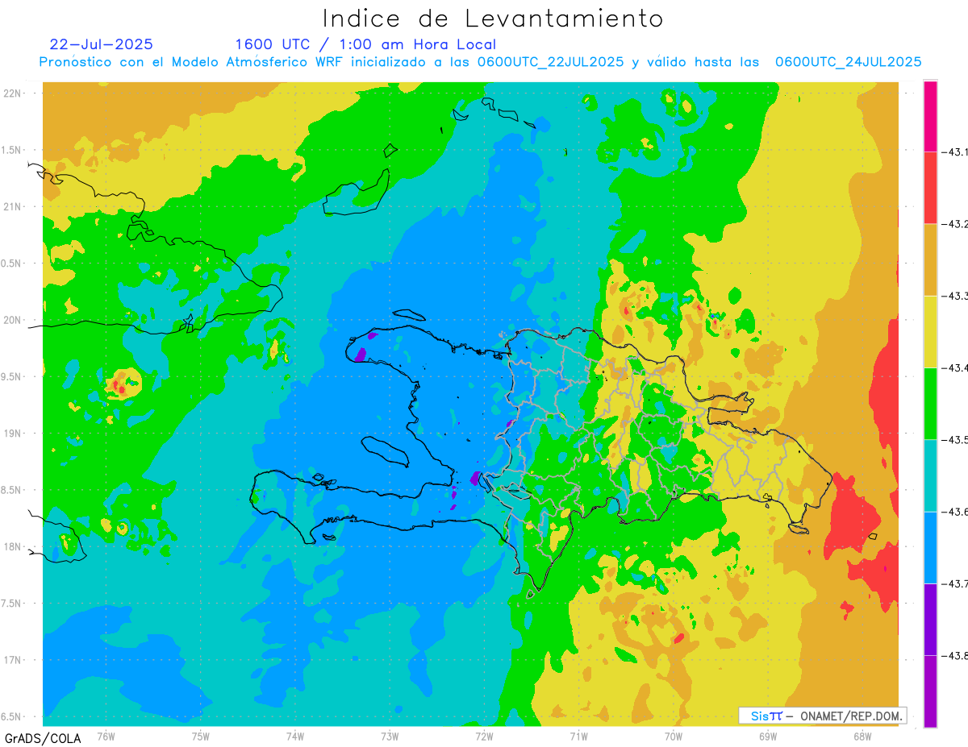Click the "18N" latitude label

coord(12,546)
